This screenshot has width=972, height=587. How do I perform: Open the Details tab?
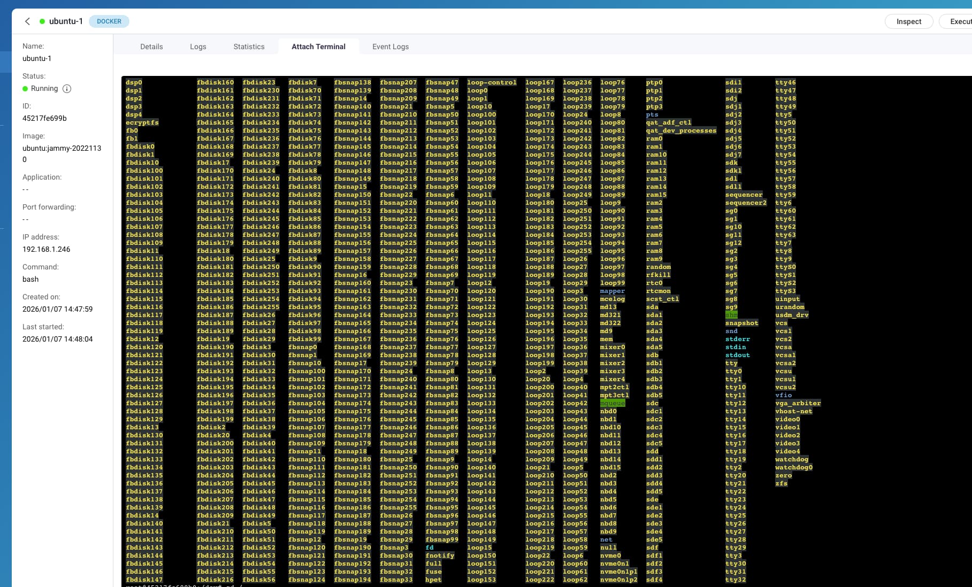point(151,47)
